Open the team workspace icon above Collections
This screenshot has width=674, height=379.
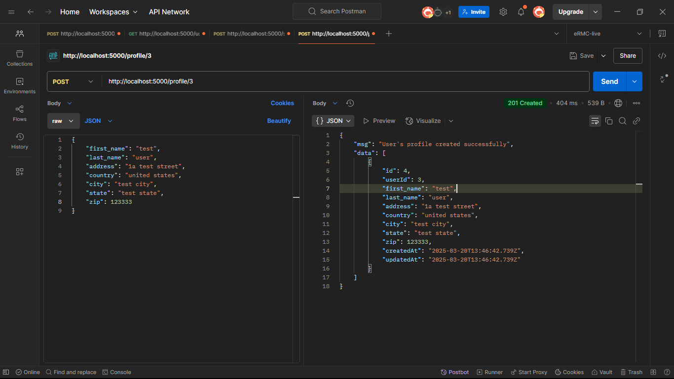coord(20,34)
